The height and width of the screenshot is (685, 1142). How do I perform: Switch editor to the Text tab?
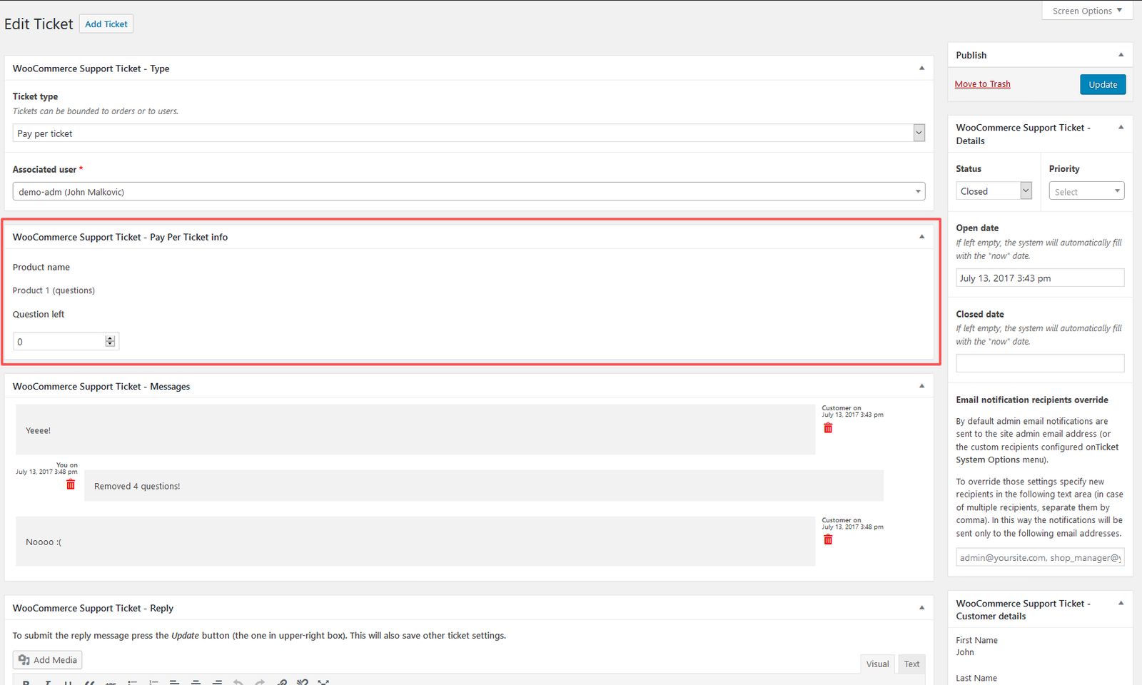(911, 664)
